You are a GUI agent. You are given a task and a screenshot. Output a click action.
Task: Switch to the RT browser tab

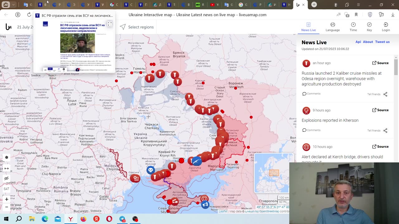click(x=200, y=5)
